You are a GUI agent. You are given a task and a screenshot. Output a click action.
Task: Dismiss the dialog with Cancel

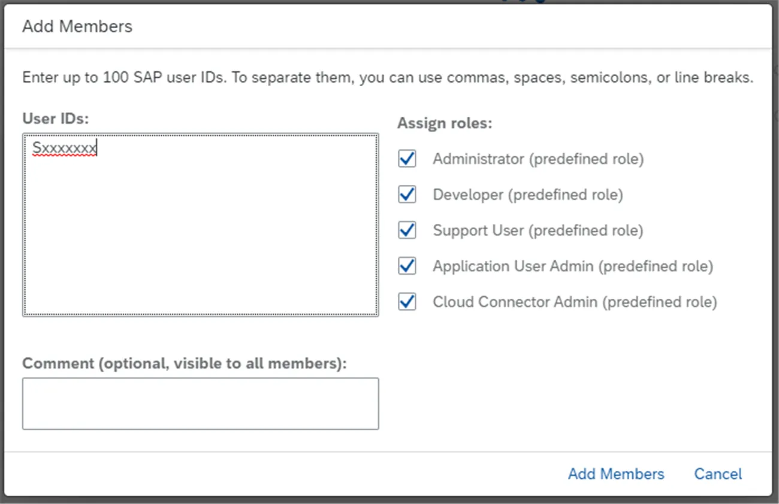click(x=718, y=474)
